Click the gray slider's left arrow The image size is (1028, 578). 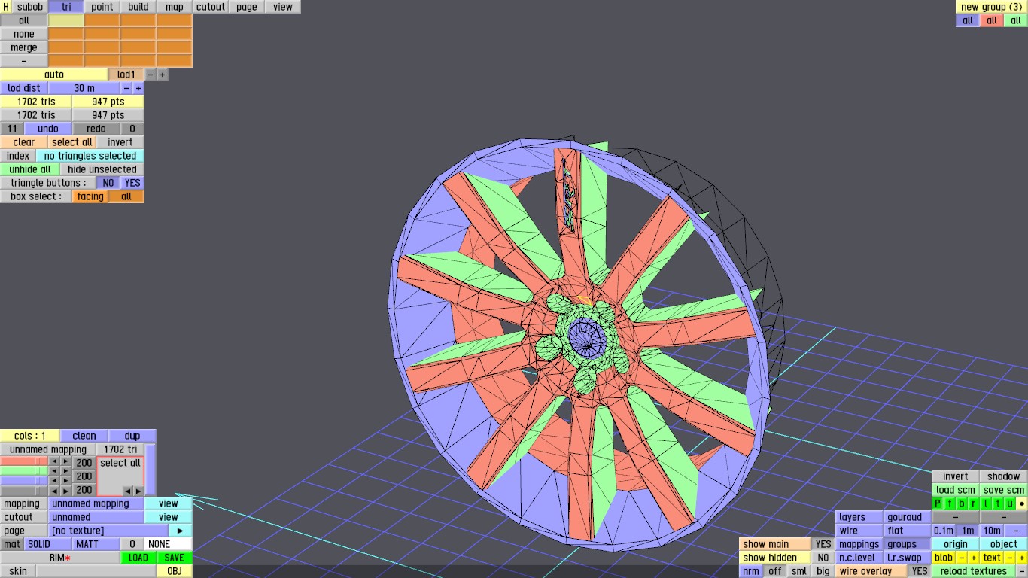(x=54, y=491)
